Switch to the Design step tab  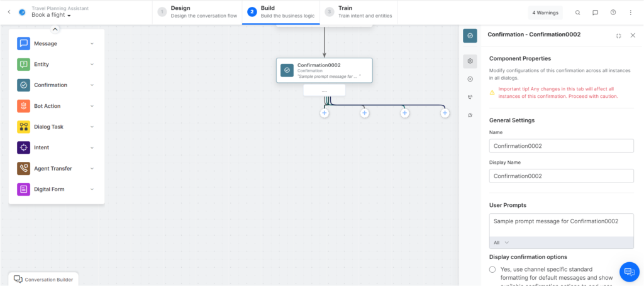coord(197,12)
